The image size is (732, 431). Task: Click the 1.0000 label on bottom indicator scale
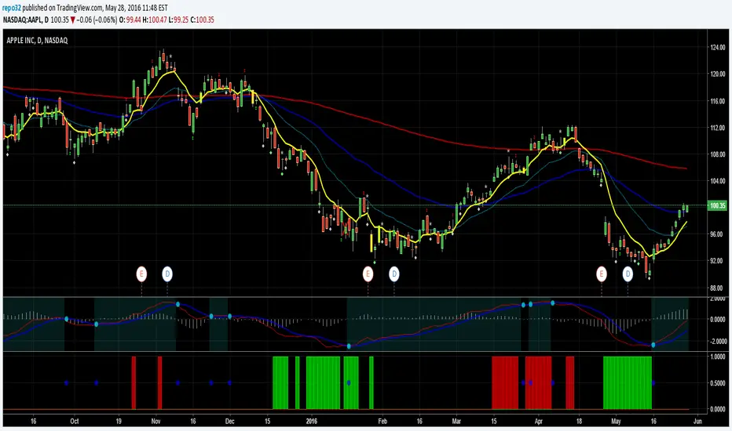[x=718, y=357]
